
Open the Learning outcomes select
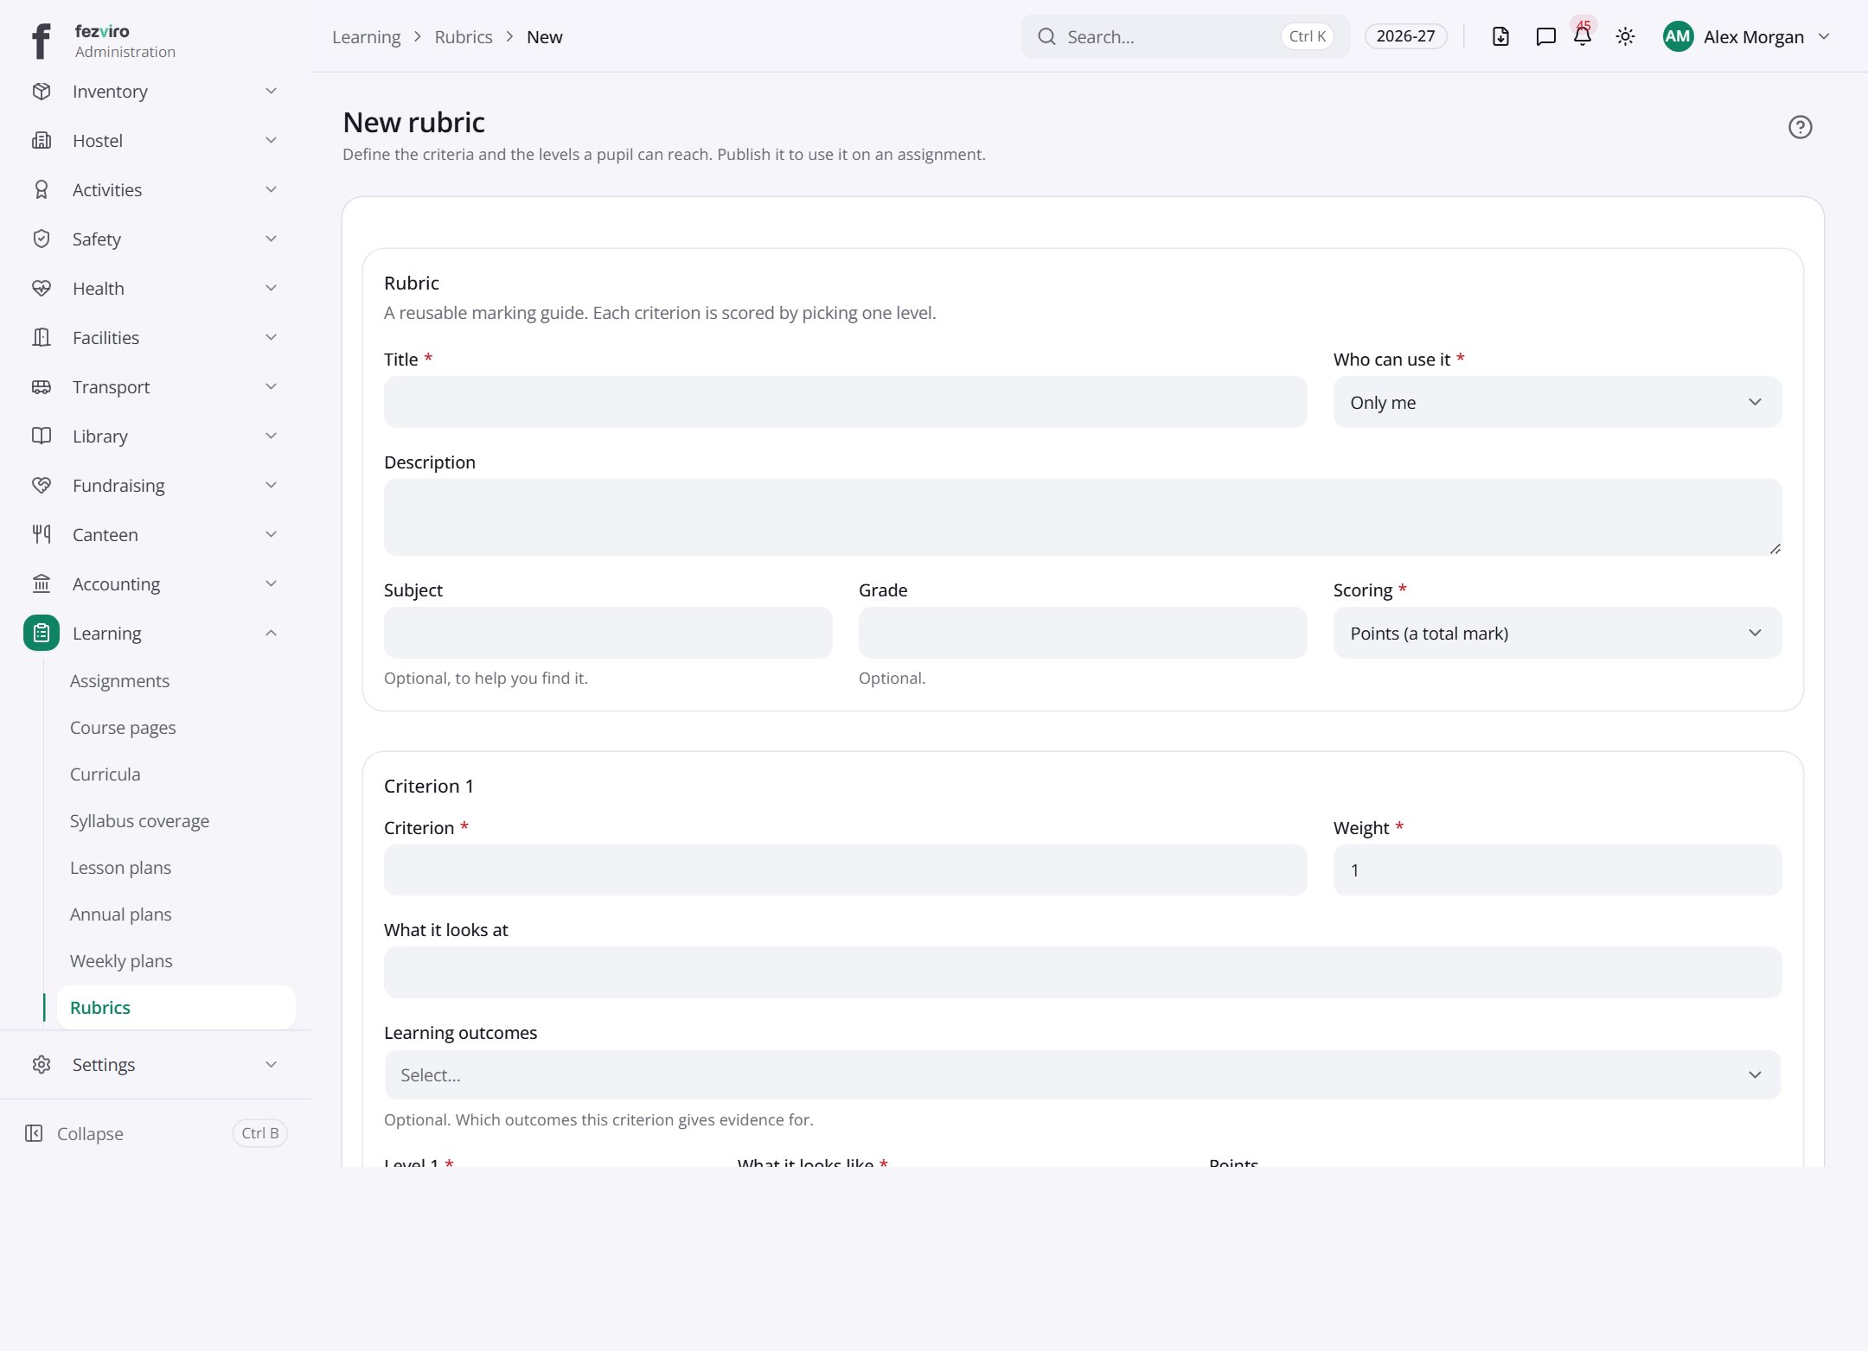[x=1083, y=1075]
